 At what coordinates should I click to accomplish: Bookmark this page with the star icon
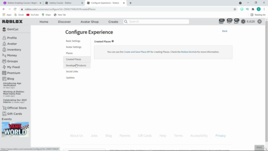click(235, 9)
